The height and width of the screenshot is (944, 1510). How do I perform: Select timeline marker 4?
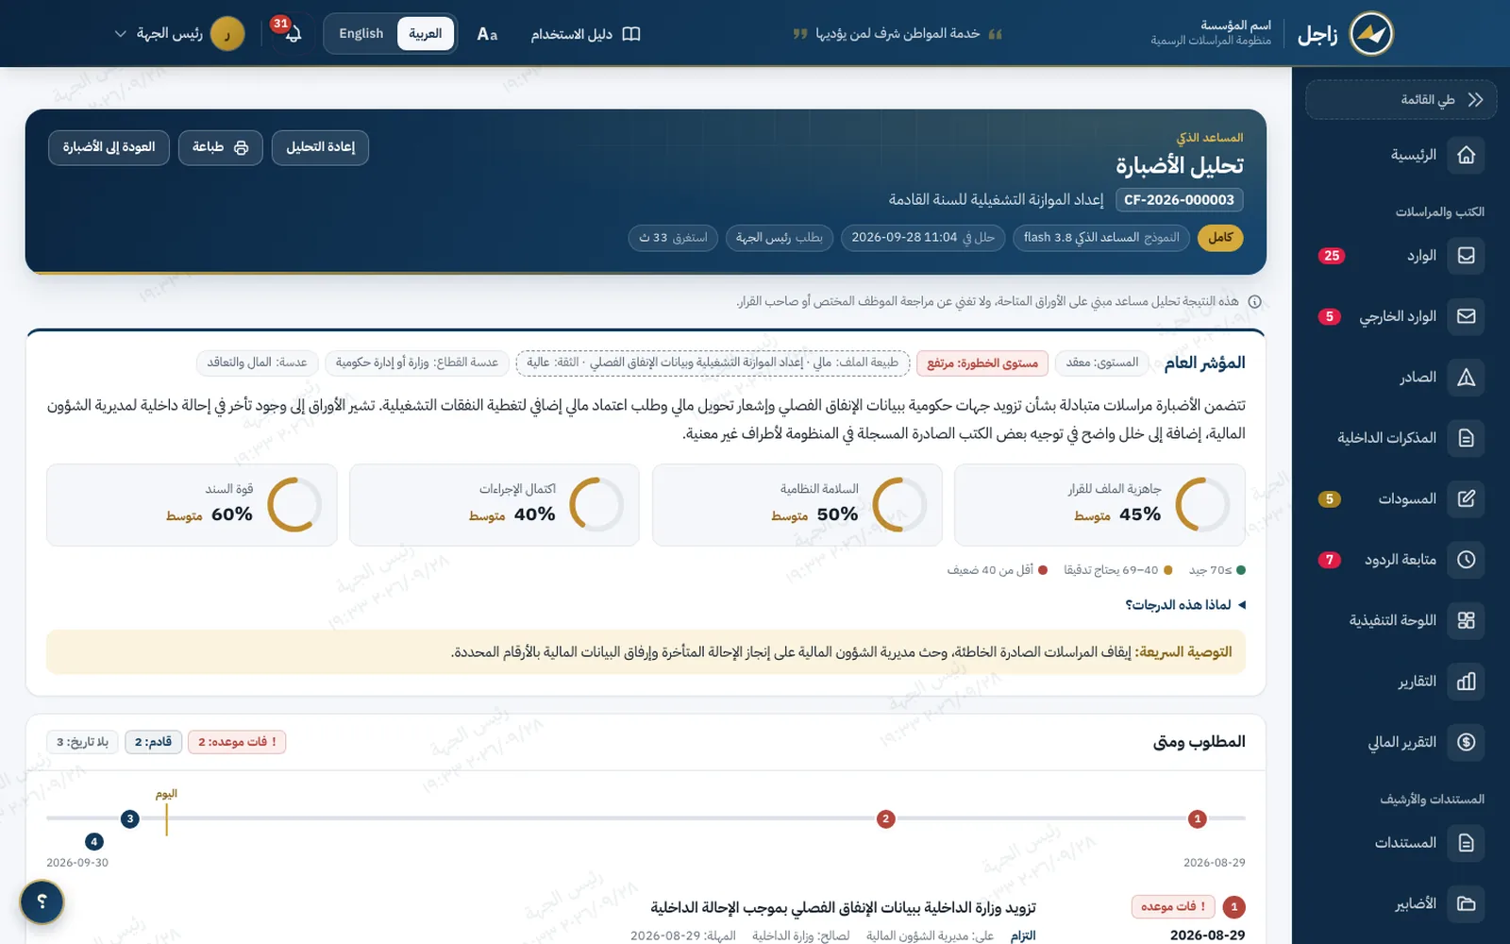pyautogui.click(x=93, y=841)
